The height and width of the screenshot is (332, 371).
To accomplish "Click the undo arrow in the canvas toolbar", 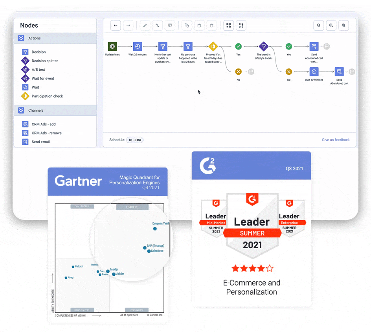I will point(116,25).
